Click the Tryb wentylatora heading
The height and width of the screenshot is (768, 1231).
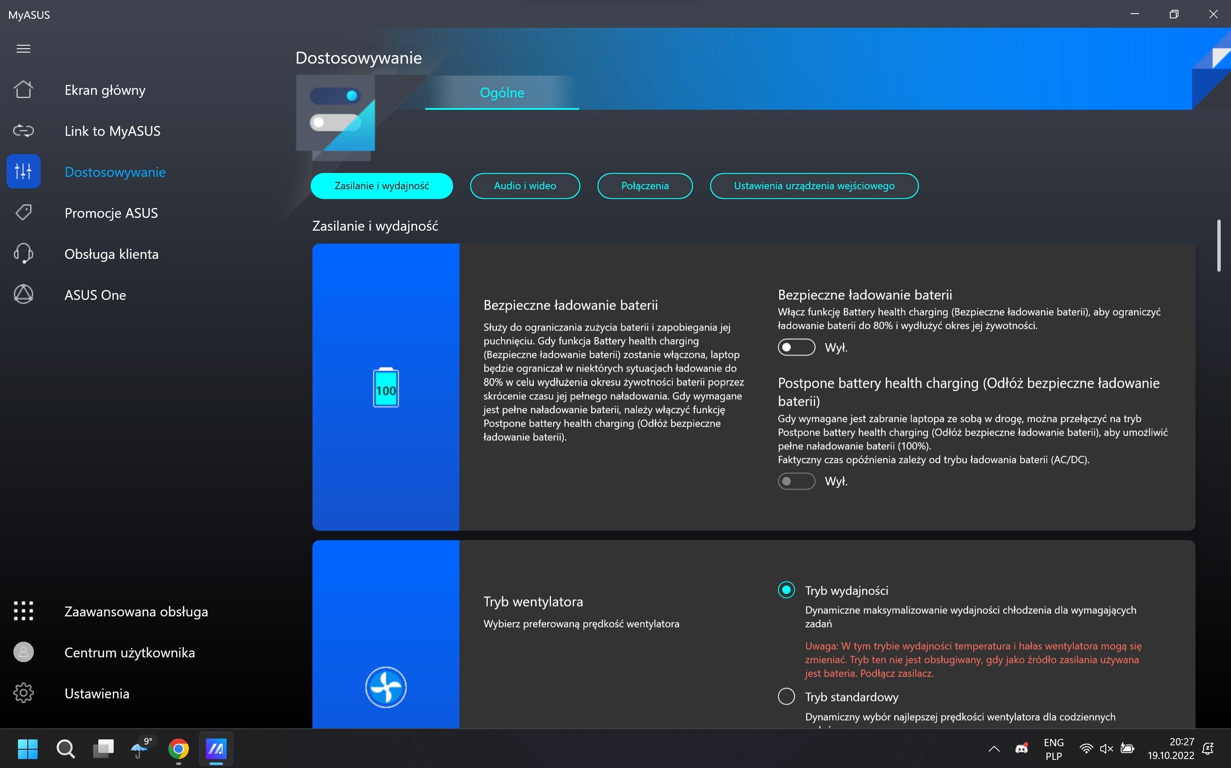click(533, 601)
